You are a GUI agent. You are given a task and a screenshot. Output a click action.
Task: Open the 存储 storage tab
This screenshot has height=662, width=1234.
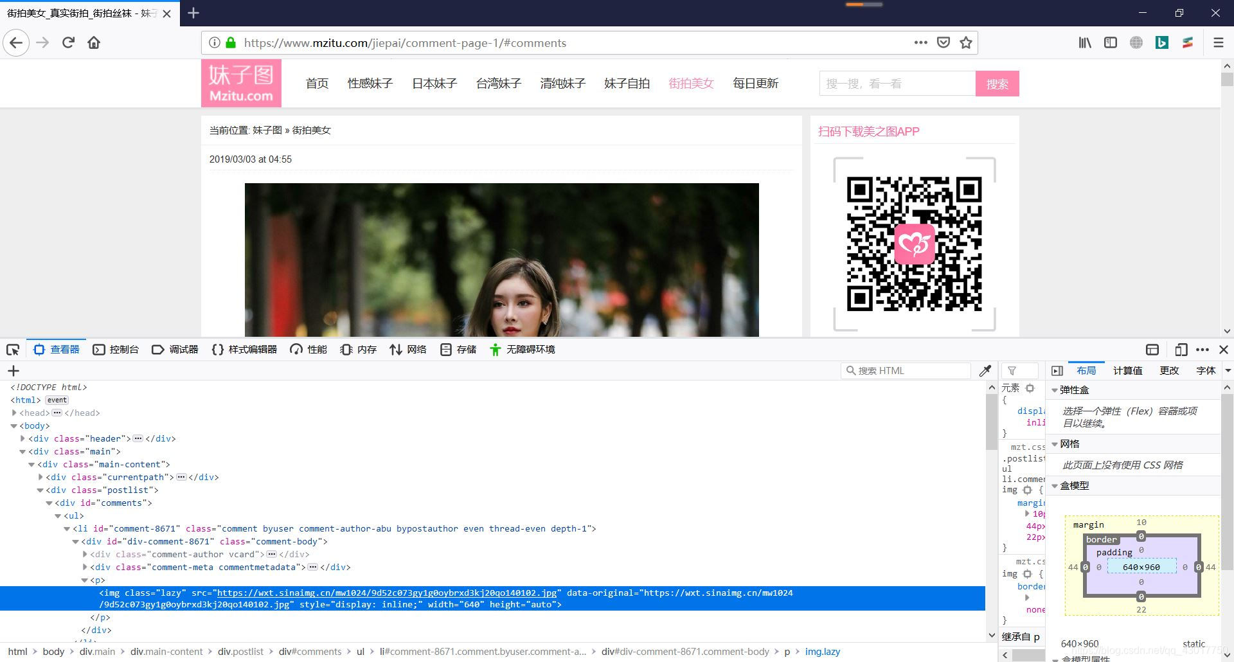[x=458, y=350]
